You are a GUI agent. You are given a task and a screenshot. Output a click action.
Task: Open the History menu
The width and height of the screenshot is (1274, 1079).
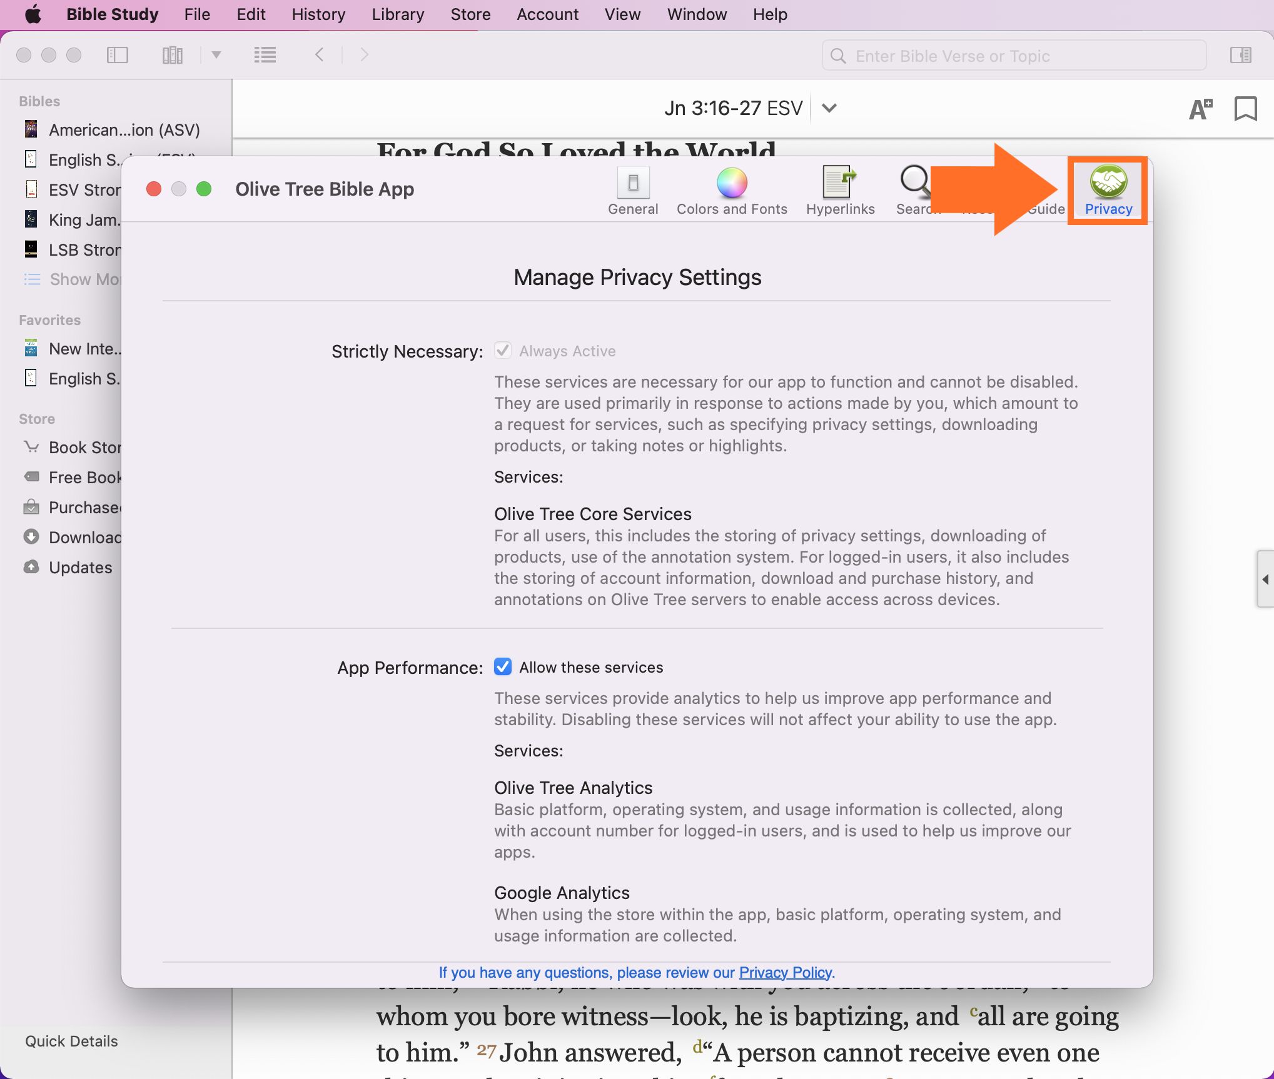(318, 14)
